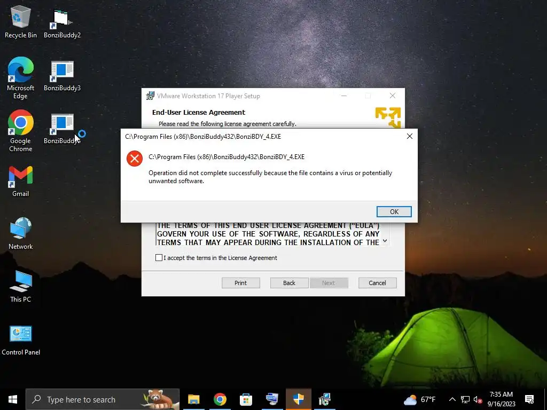
Task: Select the BonziBuddy3 desktop shortcut
Action: [62, 76]
